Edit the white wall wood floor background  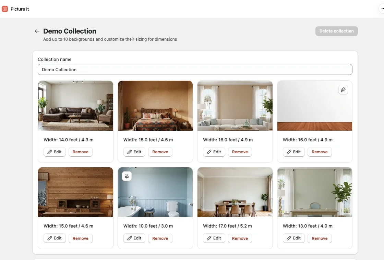(x=293, y=152)
